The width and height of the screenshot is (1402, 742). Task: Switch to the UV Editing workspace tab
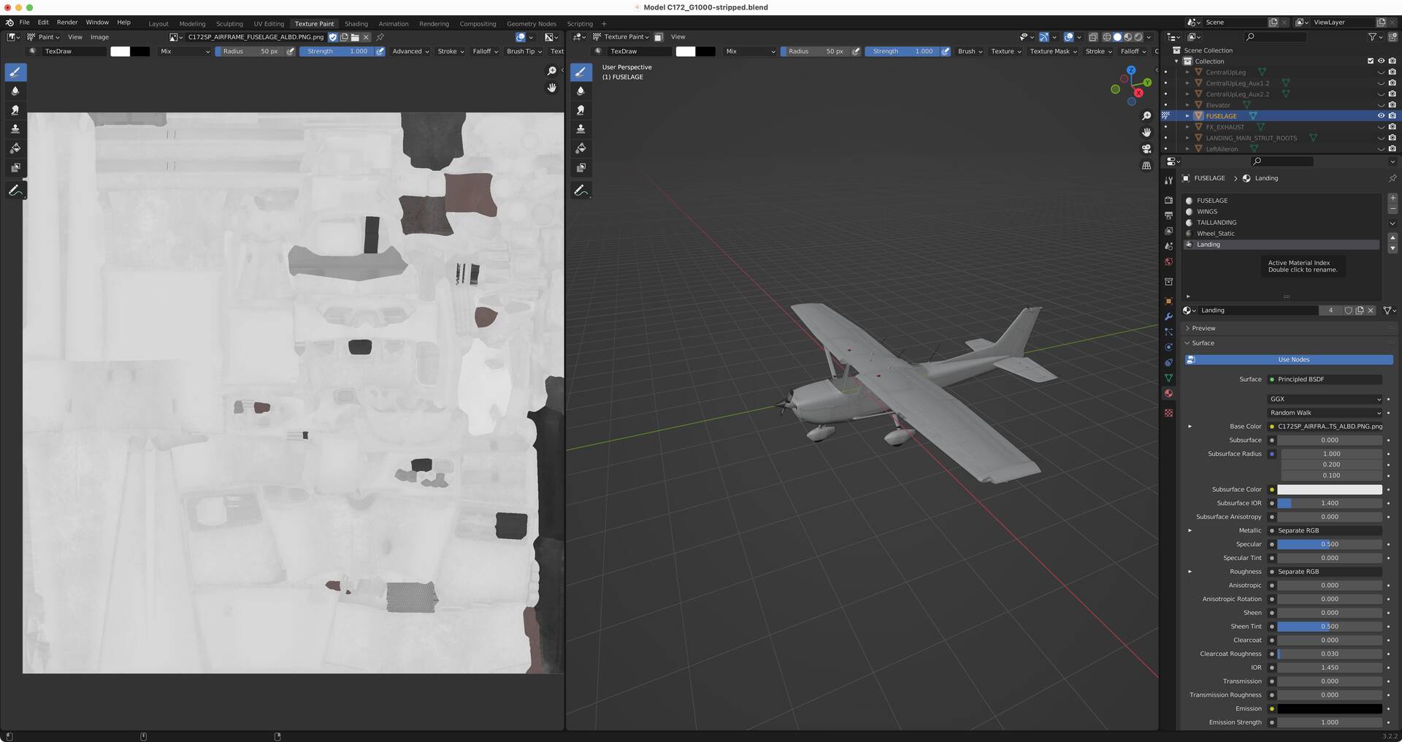[x=269, y=23]
